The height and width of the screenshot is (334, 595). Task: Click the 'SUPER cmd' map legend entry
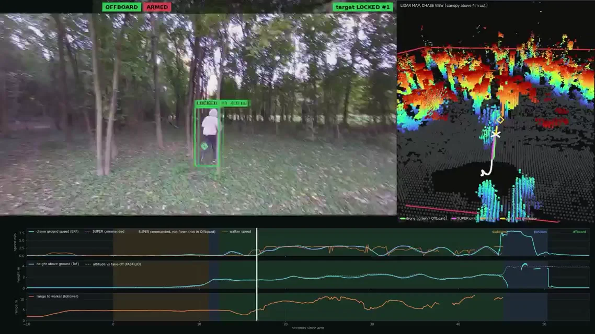click(464, 219)
